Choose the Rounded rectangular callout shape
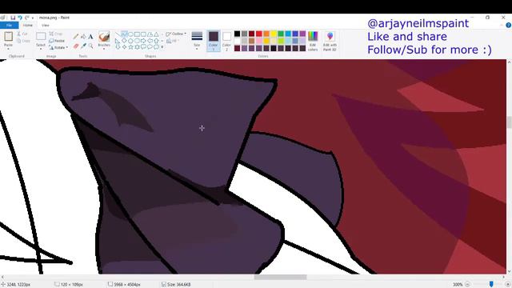512x288 pixels. 143,47
